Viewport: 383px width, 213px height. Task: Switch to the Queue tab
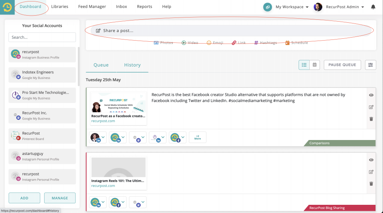click(101, 65)
